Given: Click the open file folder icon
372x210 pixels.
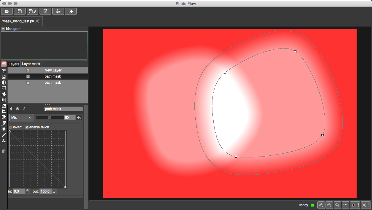Looking at the screenshot, I should click(7, 11).
